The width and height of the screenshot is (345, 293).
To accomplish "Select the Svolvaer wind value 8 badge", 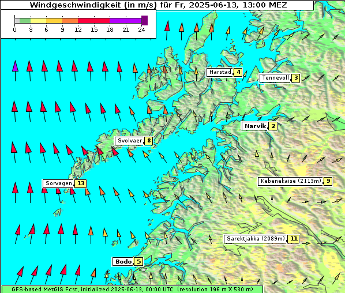I will (149, 141).
